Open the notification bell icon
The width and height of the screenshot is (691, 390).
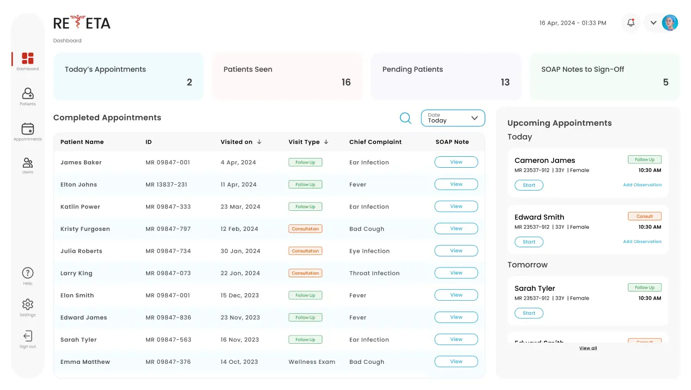[x=631, y=23]
